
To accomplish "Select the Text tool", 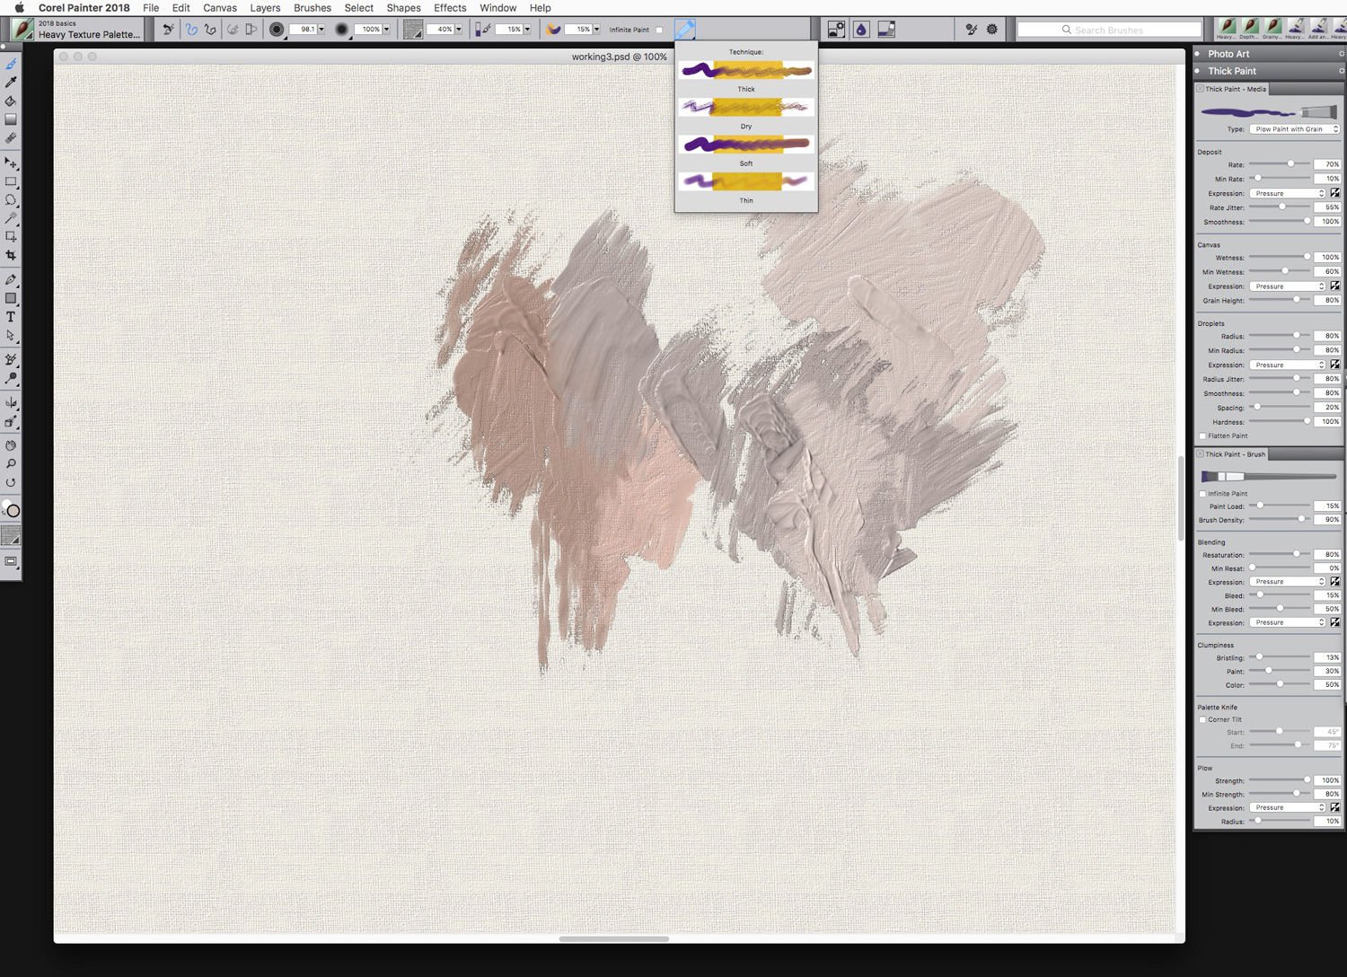I will (11, 317).
